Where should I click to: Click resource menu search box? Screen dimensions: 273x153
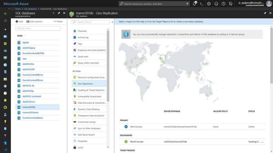tap(90, 22)
